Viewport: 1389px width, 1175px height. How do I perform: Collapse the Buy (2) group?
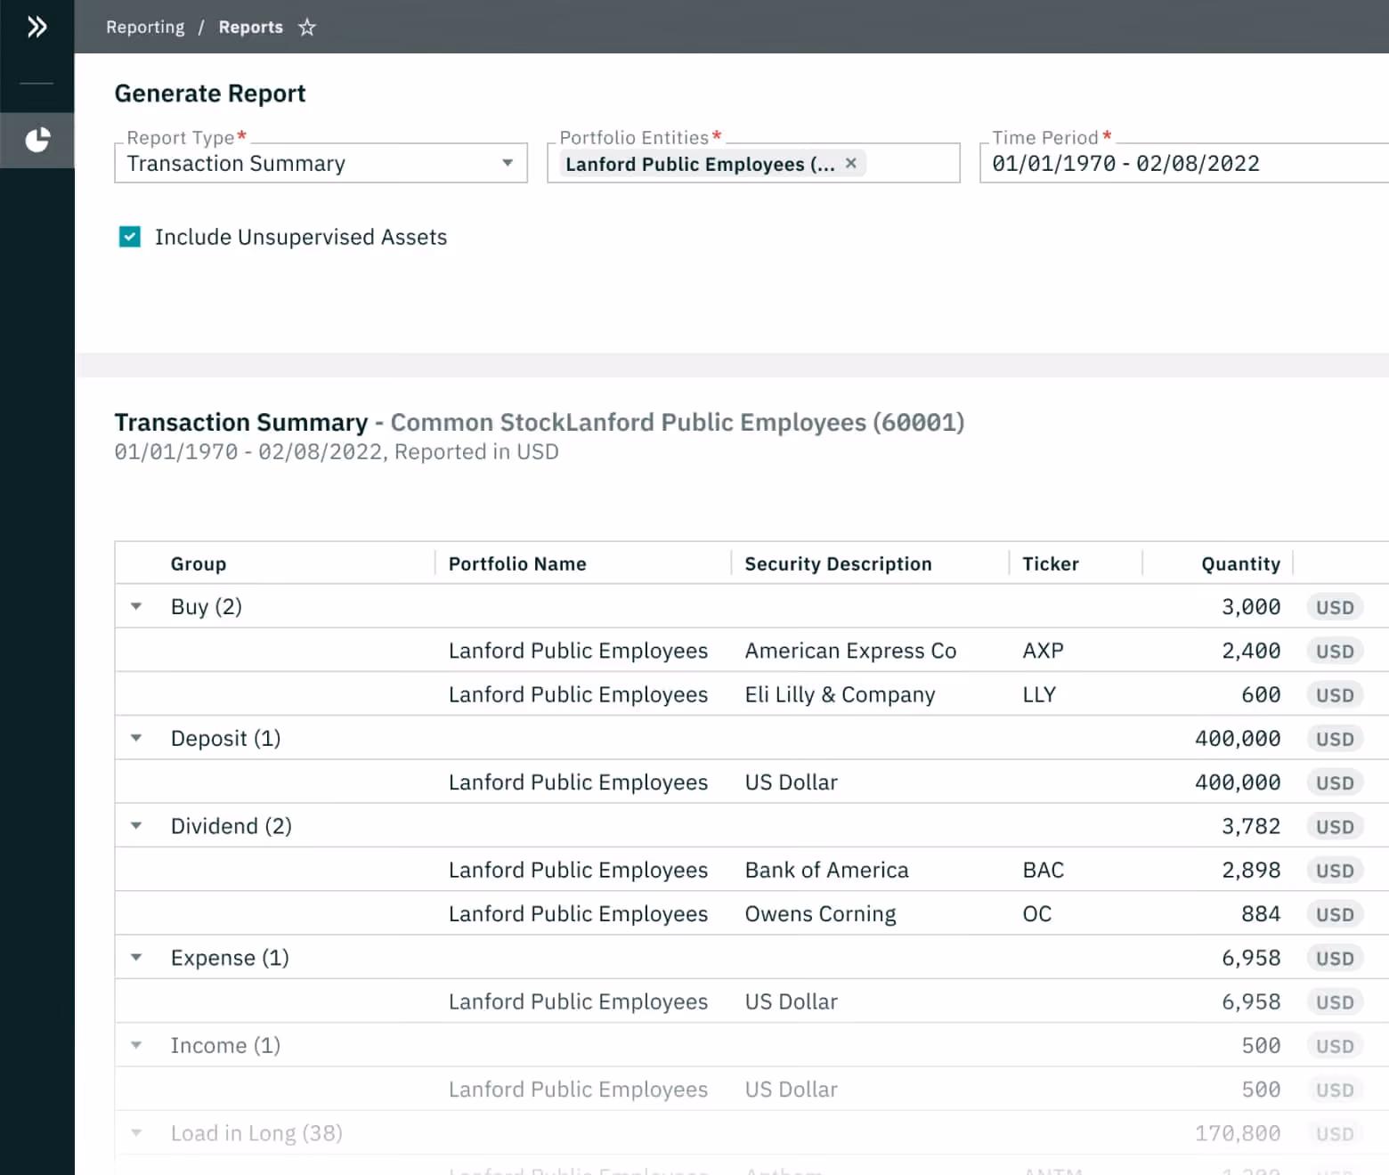tap(136, 606)
